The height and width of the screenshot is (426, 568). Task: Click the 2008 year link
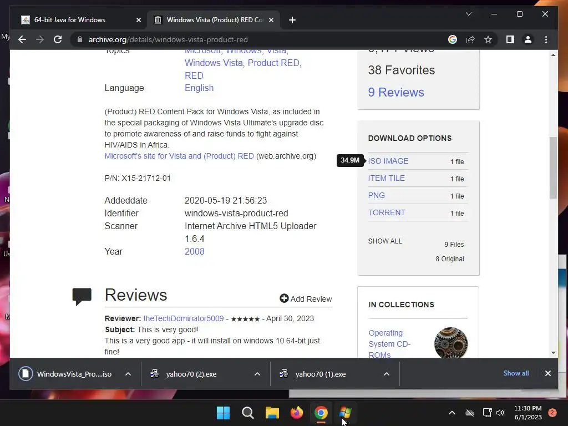pos(194,251)
